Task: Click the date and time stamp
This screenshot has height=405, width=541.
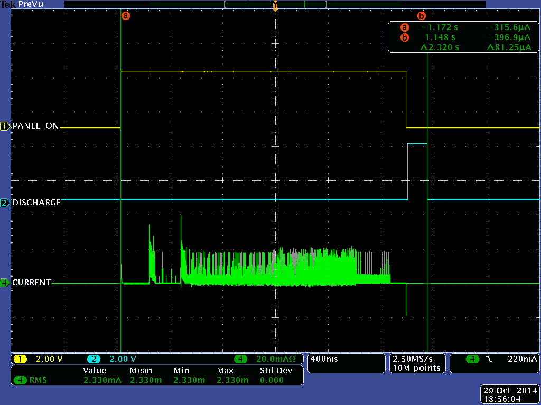Action: pos(509,395)
